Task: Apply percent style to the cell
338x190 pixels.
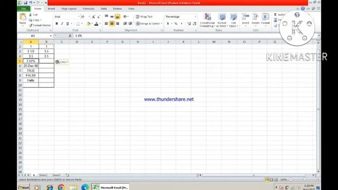Action: click(176, 23)
